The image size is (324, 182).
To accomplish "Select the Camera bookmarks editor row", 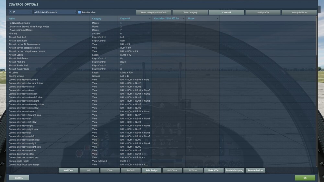I will tap(161, 154).
